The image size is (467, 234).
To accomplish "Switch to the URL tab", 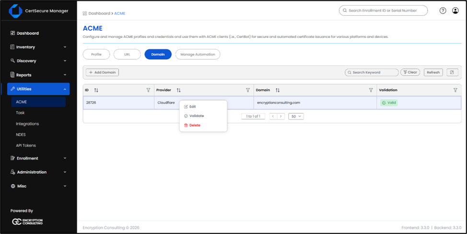I will click(127, 55).
